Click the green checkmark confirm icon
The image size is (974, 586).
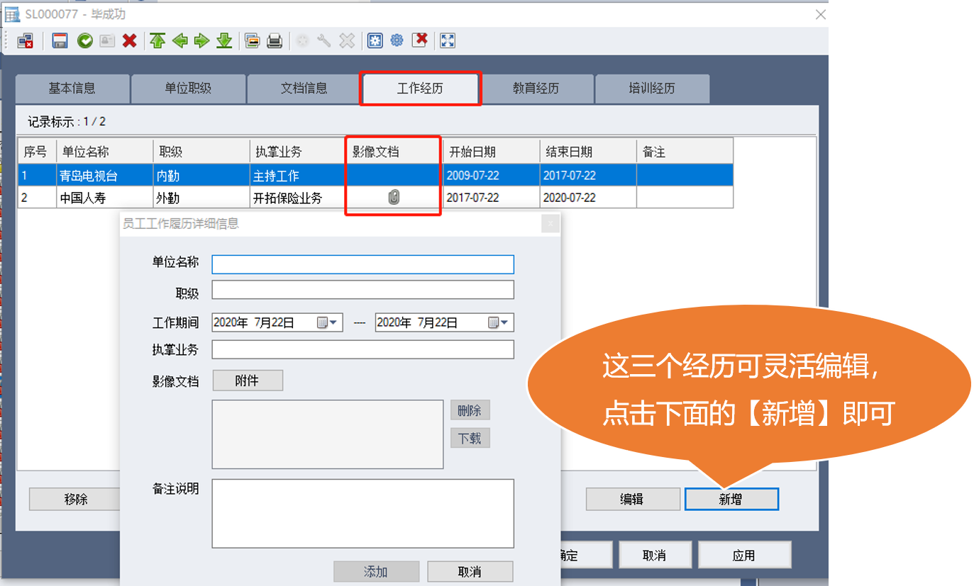[85, 41]
